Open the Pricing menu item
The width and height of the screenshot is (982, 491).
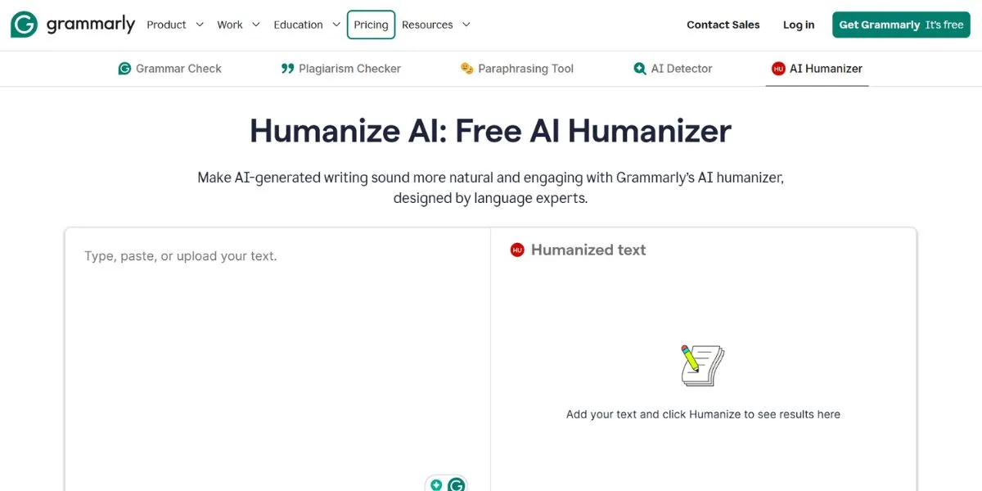point(371,25)
